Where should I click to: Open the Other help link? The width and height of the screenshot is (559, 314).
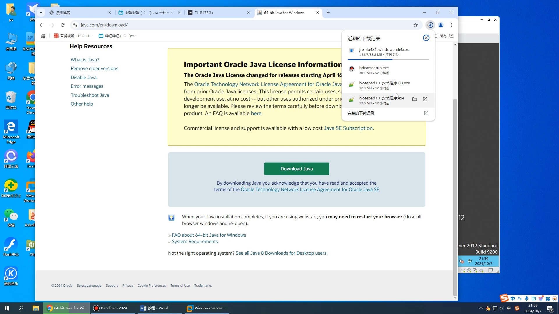(82, 104)
